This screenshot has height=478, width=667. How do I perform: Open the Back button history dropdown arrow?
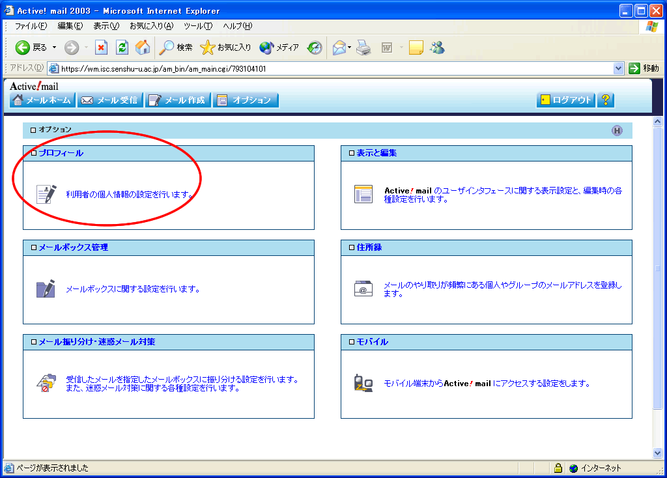click(x=55, y=48)
